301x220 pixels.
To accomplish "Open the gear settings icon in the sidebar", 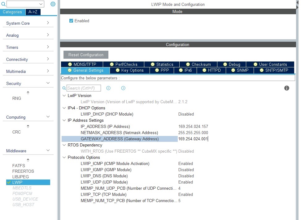I will tap(53, 4).
